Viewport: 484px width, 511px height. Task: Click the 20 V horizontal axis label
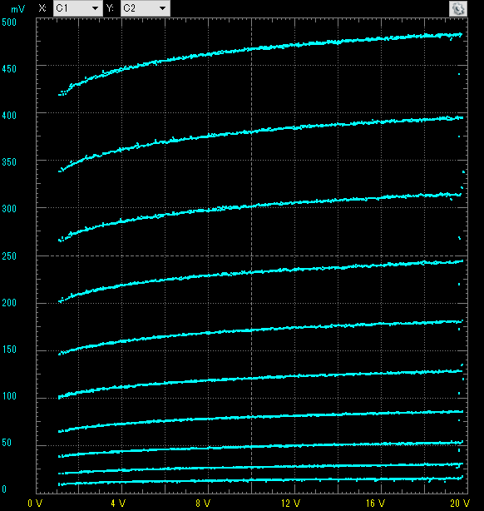pos(460,504)
